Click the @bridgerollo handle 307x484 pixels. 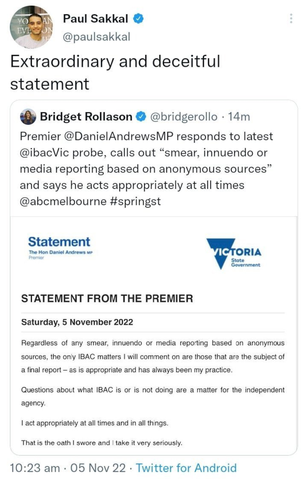tap(183, 117)
